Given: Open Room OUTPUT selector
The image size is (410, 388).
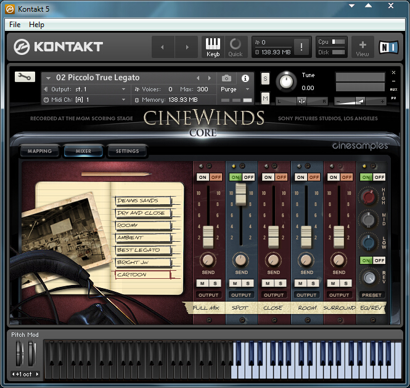Looking at the screenshot, I should pos(306,295).
